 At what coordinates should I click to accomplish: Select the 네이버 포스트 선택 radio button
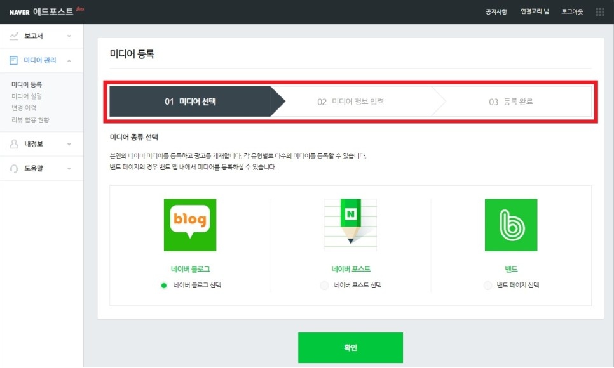[x=324, y=286]
